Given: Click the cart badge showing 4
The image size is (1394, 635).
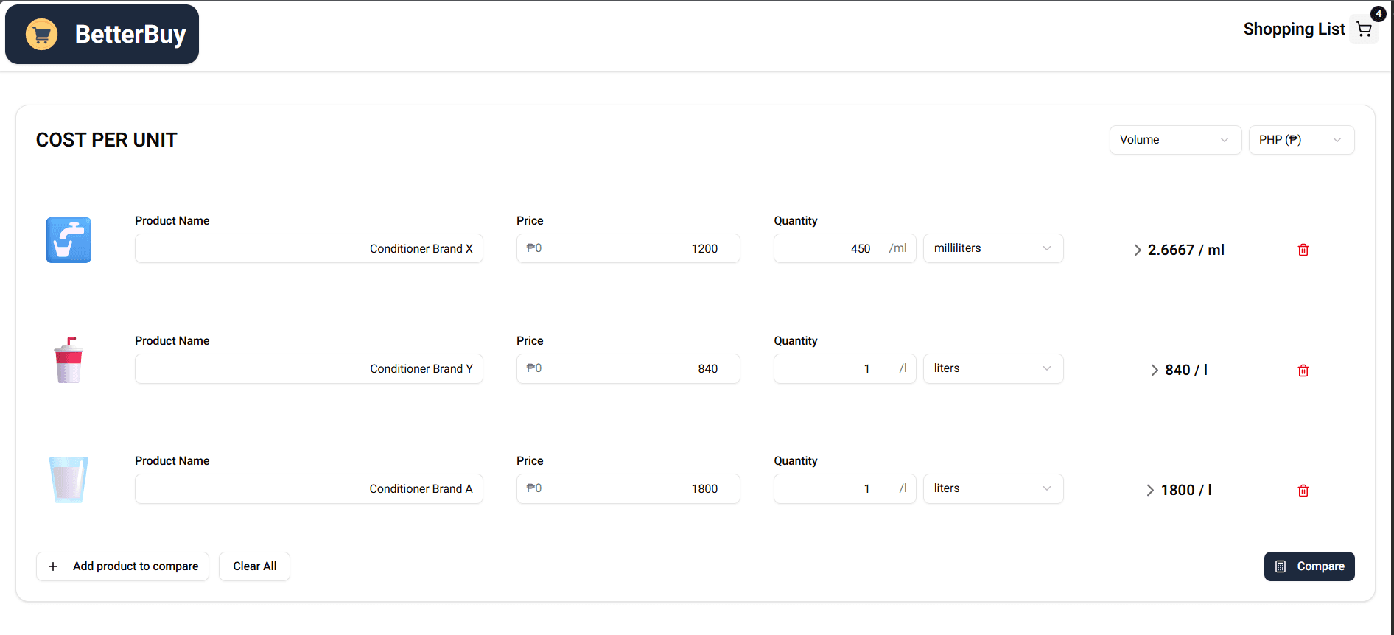Looking at the screenshot, I should pyautogui.click(x=1378, y=13).
